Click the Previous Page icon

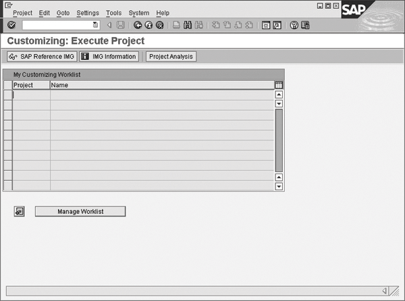pos(227,25)
